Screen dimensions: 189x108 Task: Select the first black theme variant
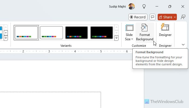76,33
